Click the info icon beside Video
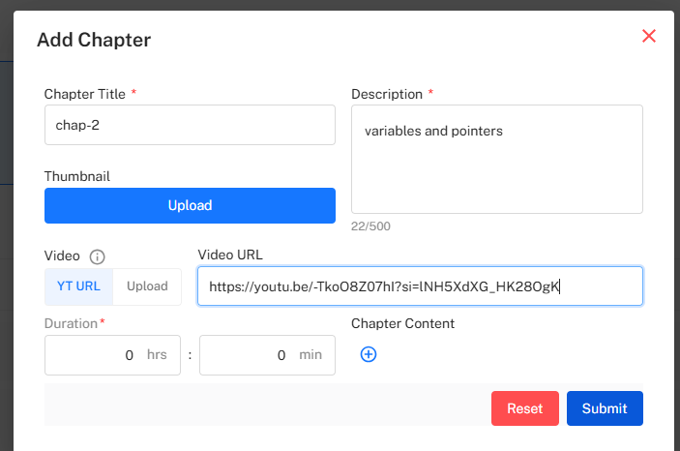 coord(97,257)
